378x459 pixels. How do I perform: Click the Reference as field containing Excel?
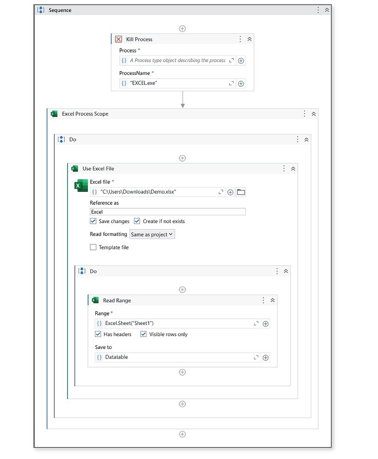(x=167, y=211)
